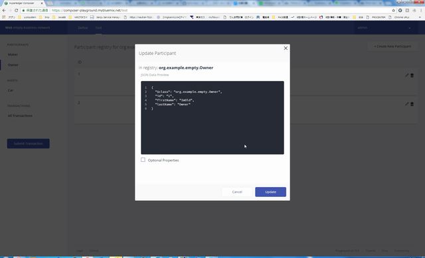Select the Owner participant in sidebar

13,65
